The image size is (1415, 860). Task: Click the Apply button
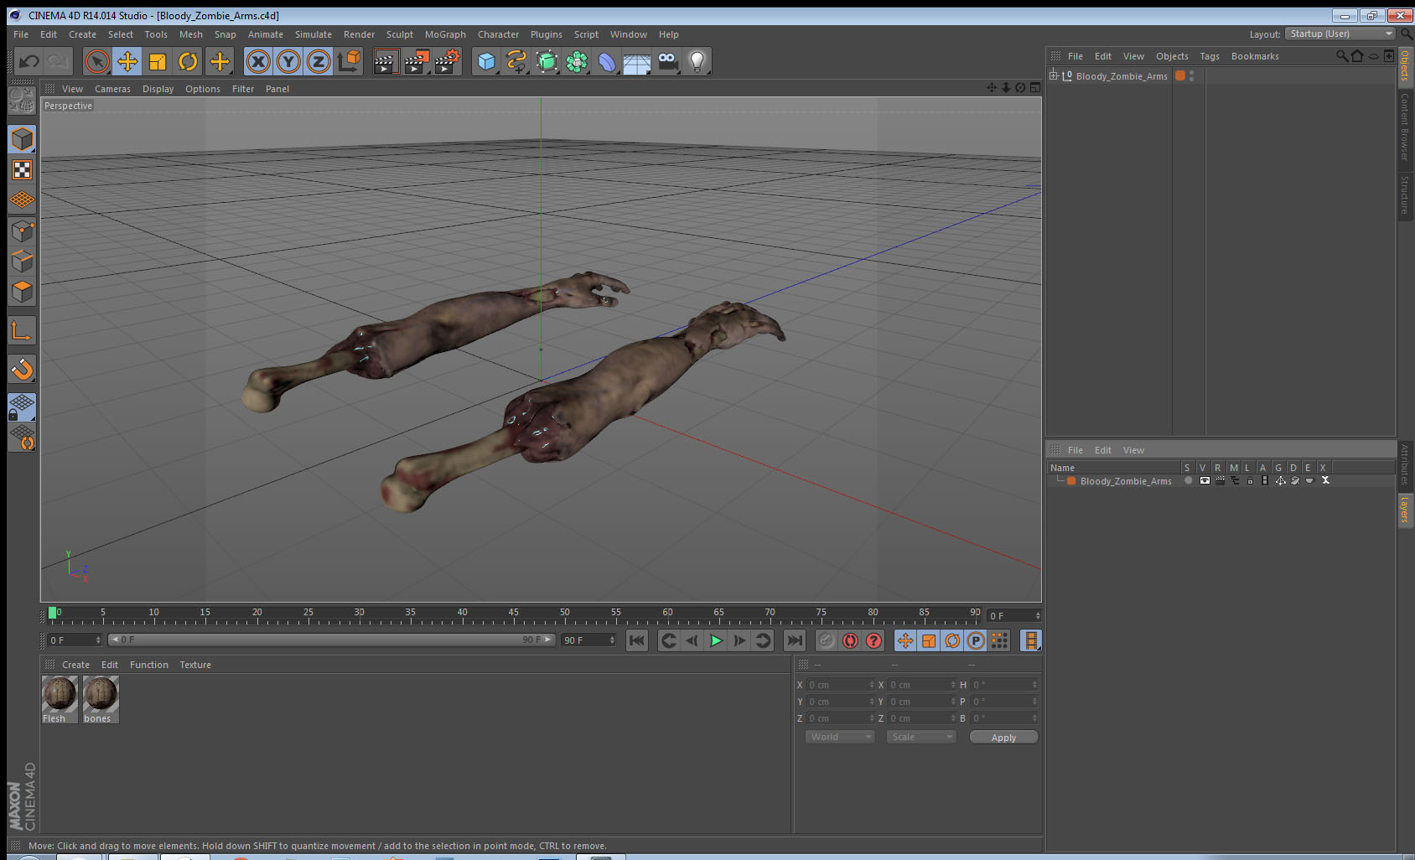[1003, 738]
